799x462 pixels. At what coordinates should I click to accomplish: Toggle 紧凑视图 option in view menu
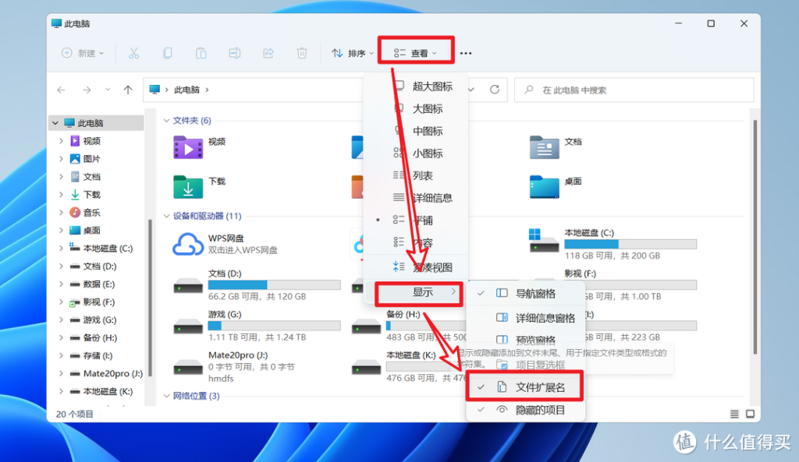(416, 267)
